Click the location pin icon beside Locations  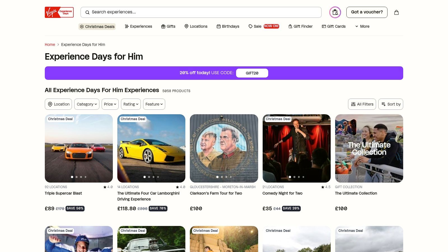click(186, 26)
